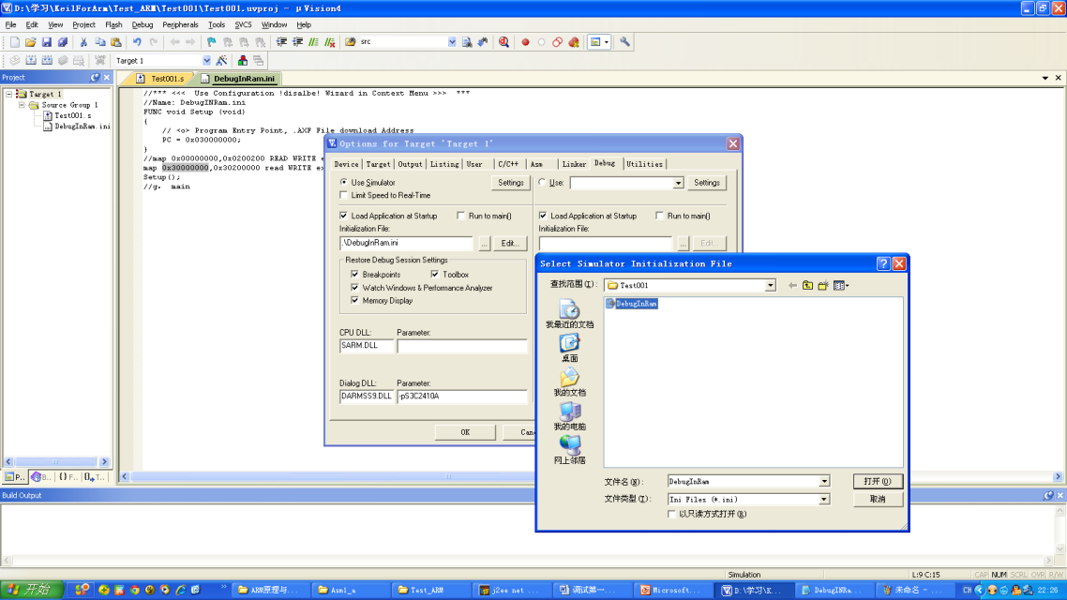
Task: Go up one folder in file dialog
Action: tap(807, 286)
